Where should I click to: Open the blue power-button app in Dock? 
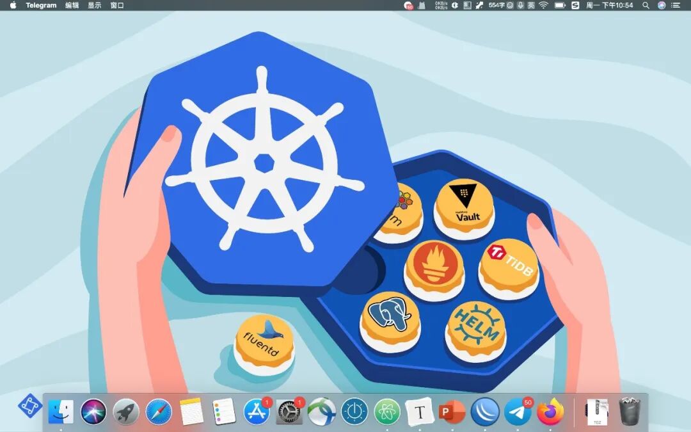354,412
